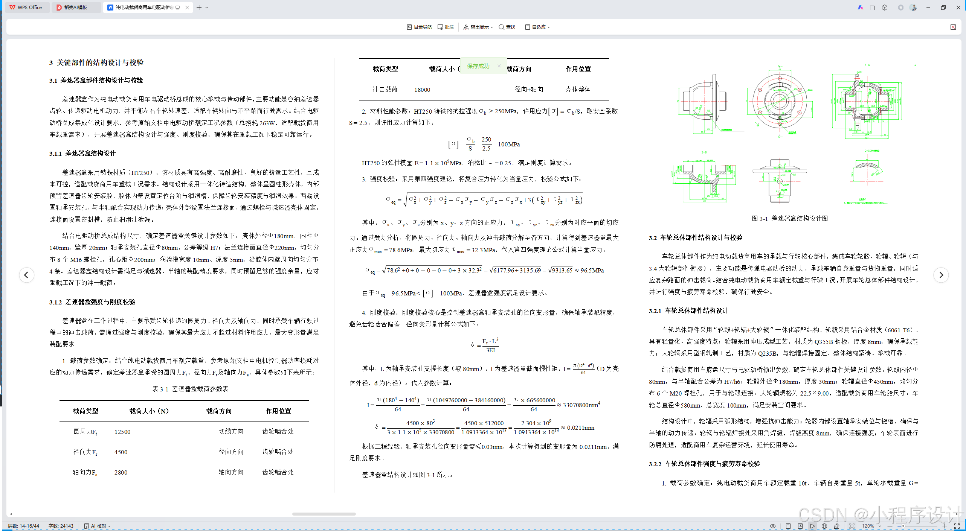Click the 屏数: 14-16/44 page indicator
Screen dimensions: 966x531
pos(23,526)
